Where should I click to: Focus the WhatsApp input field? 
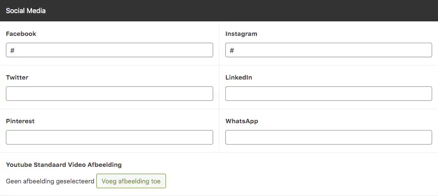coord(328,137)
